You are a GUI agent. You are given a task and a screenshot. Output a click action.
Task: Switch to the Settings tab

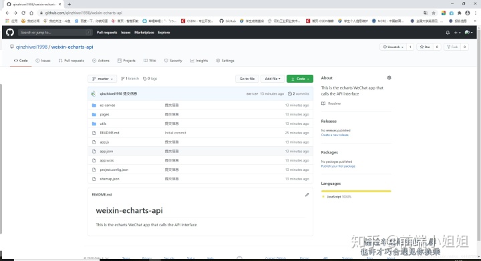click(x=225, y=61)
